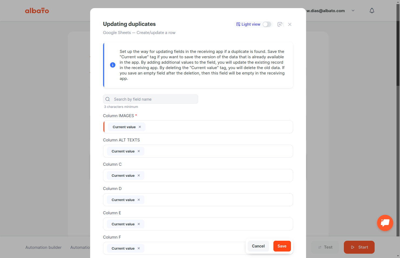
Task: Click inside the Column C field
Action: (x=198, y=175)
